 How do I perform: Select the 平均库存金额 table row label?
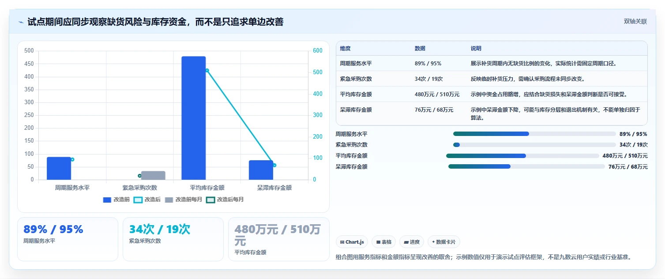click(356, 94)
